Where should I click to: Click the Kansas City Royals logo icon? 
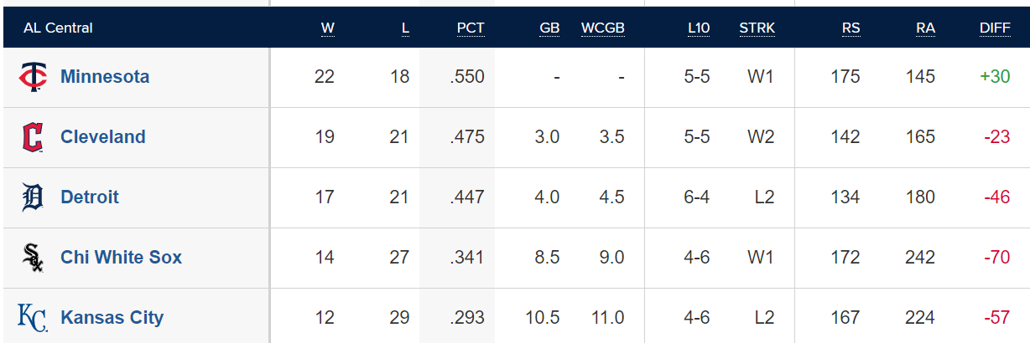coord(33,318)
